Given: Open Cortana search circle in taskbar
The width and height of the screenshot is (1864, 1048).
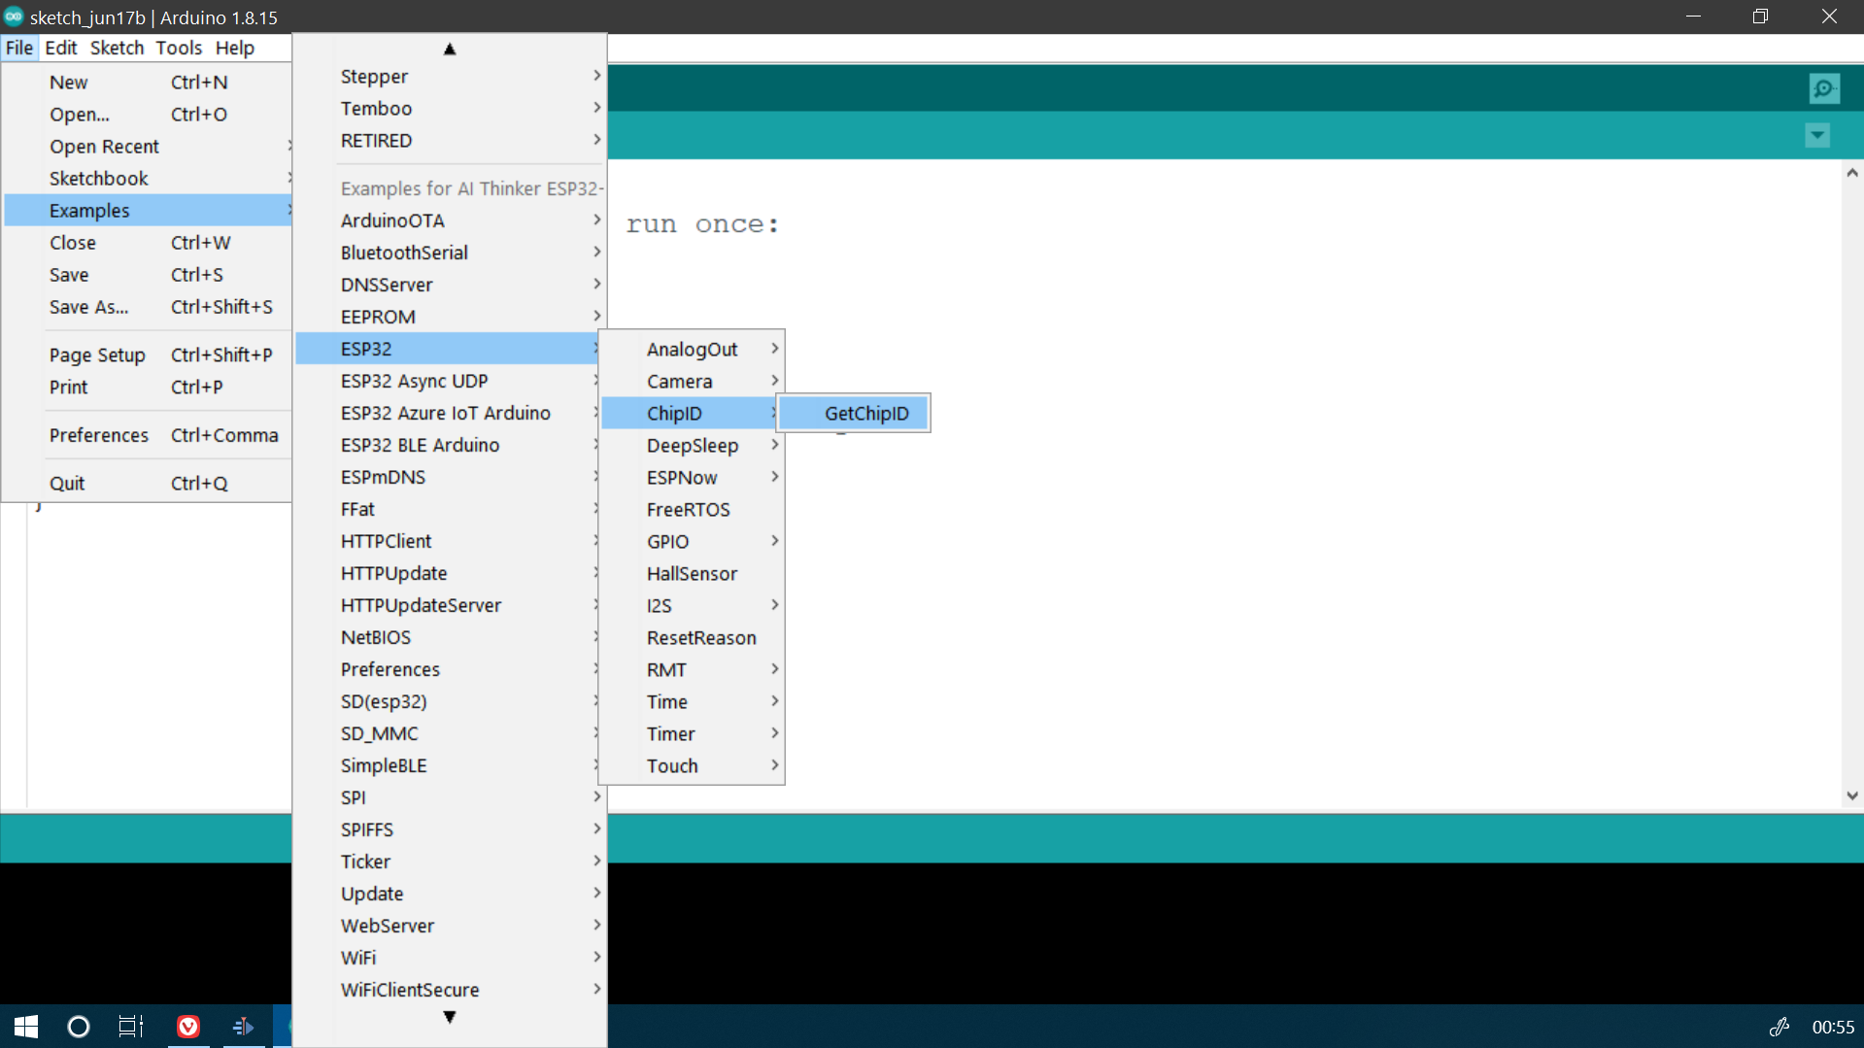Looking at the screenshot, I should pyautogui.click(x=79, y=1027).
